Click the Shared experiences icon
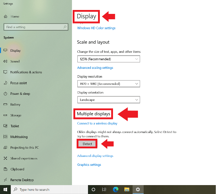This screenshot has width=216, height=194. (5, 158)
